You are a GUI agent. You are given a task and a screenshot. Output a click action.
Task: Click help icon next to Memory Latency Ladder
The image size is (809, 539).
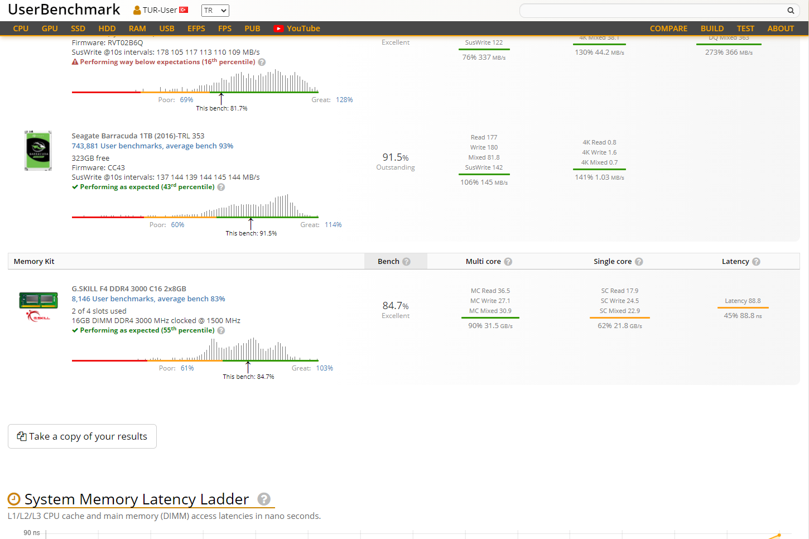click(x=264, y=499)
